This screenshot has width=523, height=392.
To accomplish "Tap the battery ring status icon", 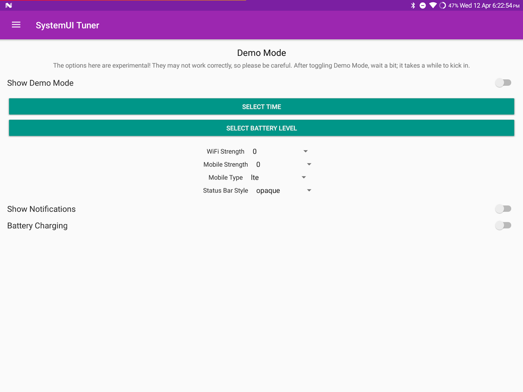I will 442,5.
